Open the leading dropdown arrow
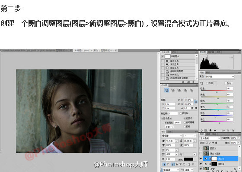The image size is (242, 172). click(195, 141)
